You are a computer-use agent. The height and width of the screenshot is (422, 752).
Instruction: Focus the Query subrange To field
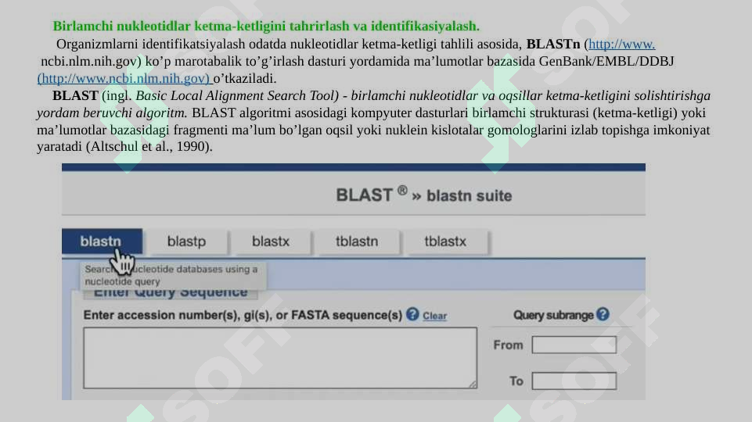tap(574, 381)
